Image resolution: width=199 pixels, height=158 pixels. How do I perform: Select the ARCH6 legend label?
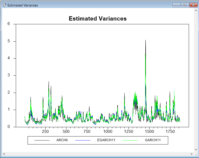pos(62,140)
